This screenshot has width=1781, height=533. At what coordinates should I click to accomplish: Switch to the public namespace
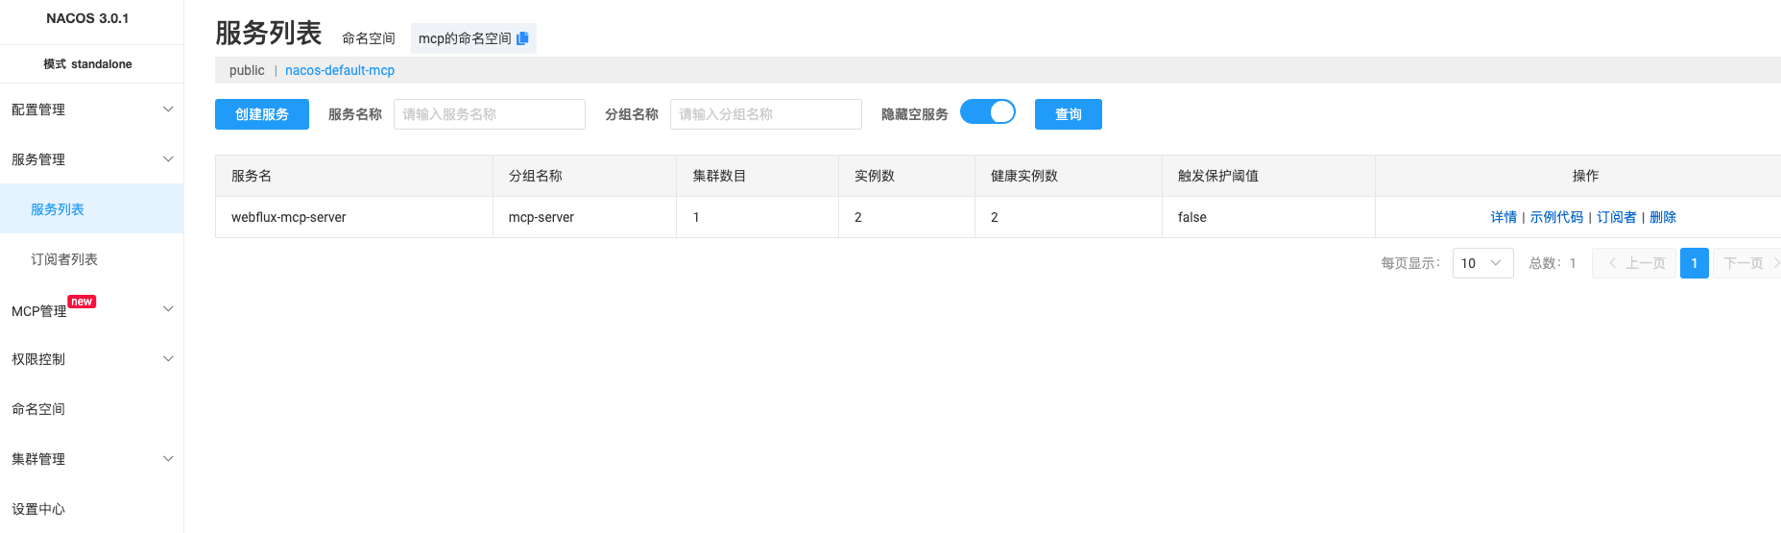(247, 70)
